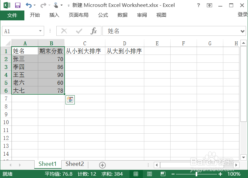
Task: Save the workbook with the floppy icon
Action: point(18,5)
